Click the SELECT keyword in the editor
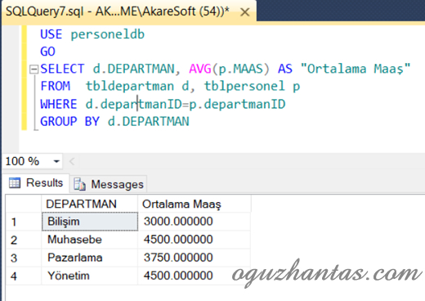Image resolution: width=425 pixels, height=301 pixels. point(62,69)
